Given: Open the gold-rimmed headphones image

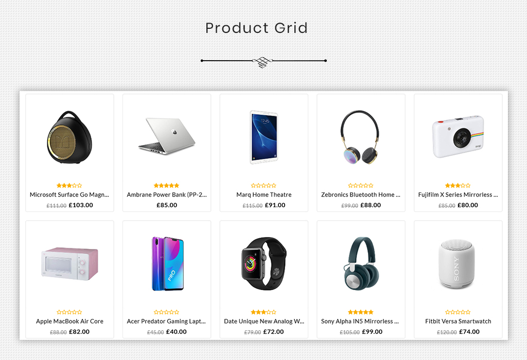Looking at the screenshot, I should [x=360, y=137].
